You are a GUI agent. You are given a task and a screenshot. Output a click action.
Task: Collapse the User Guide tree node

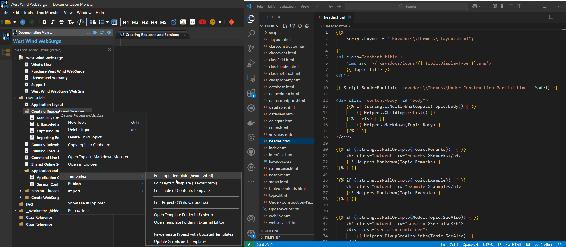[x=15, y=98]
